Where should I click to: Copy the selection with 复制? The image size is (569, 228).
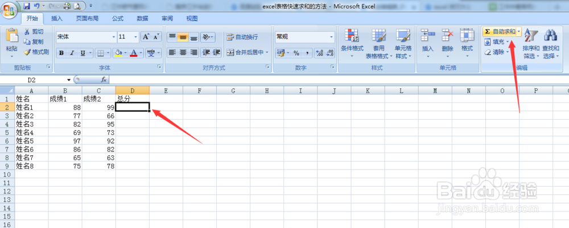point(34,41)
